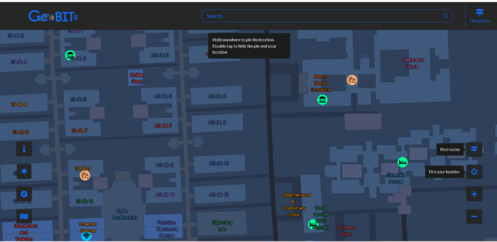Select the AS rib 7 label
Screen dimensions: 497x242
(163, 125)
